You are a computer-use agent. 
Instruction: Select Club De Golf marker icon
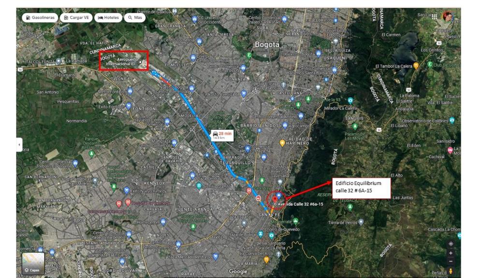pyautogui.click(x=430, y=65)
